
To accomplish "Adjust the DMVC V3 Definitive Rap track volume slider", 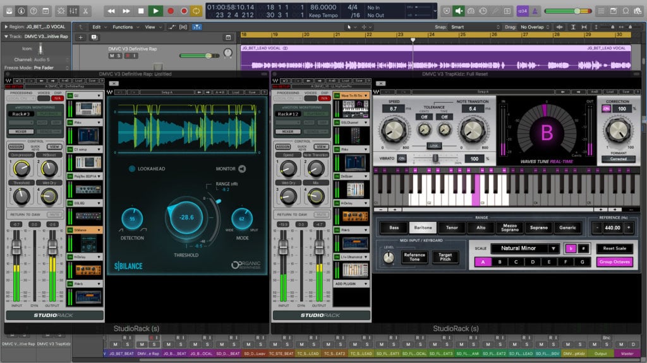I will pyautogui.click(x=199, y=55).
